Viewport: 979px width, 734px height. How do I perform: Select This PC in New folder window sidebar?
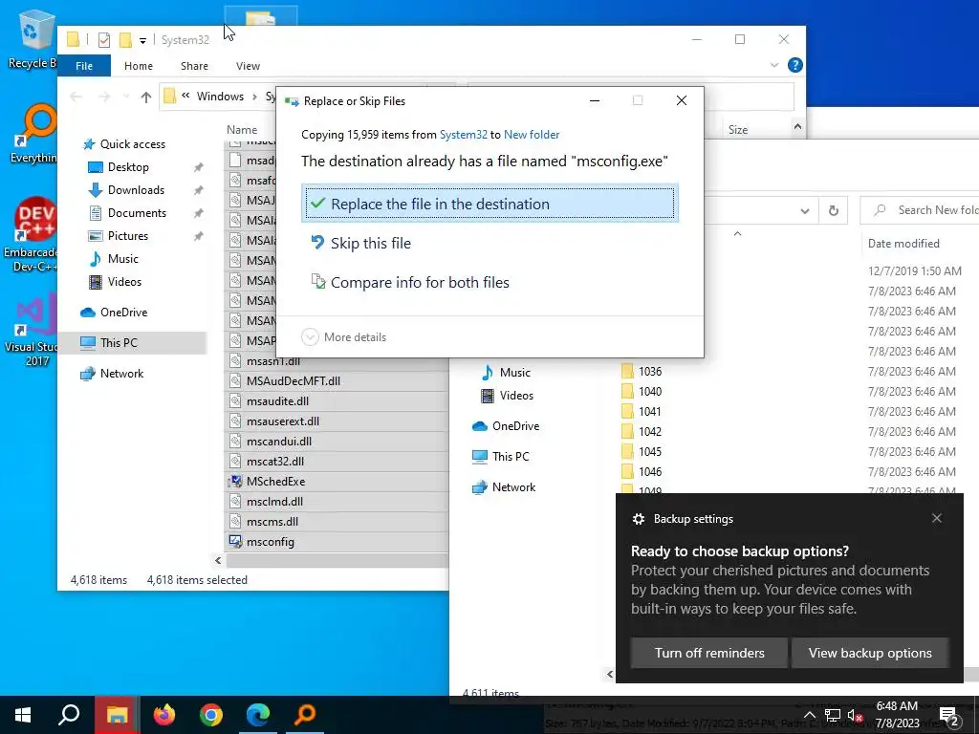511,457
